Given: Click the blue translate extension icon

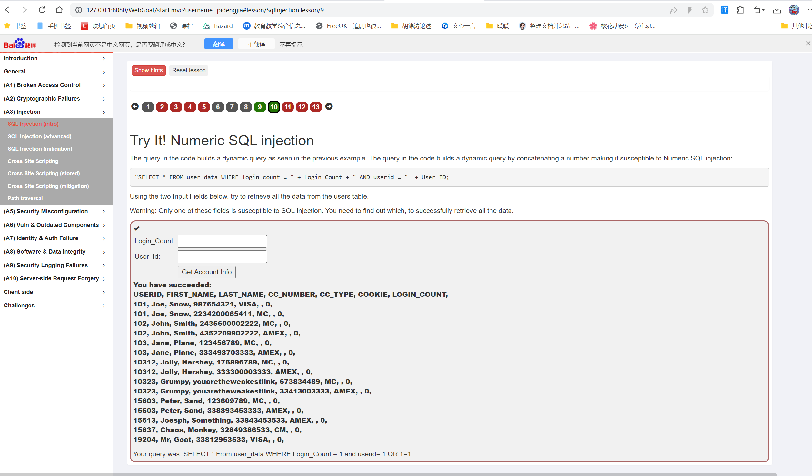Looking at the screenshot, I should (724, 10).
